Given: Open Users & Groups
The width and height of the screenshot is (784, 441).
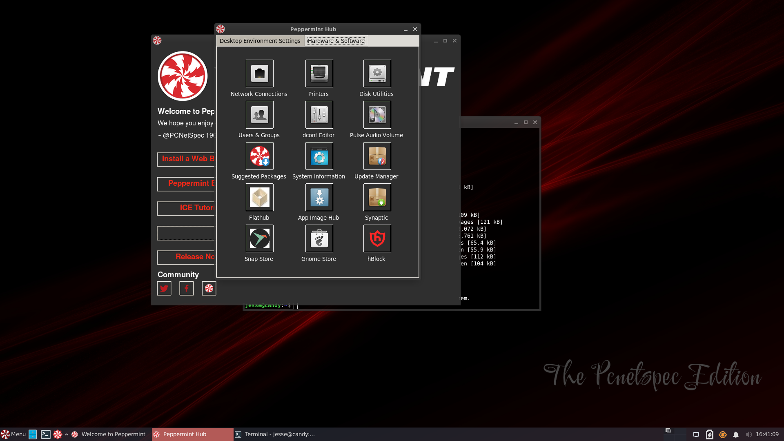Looking at the screenshot, I should [259, 115].
